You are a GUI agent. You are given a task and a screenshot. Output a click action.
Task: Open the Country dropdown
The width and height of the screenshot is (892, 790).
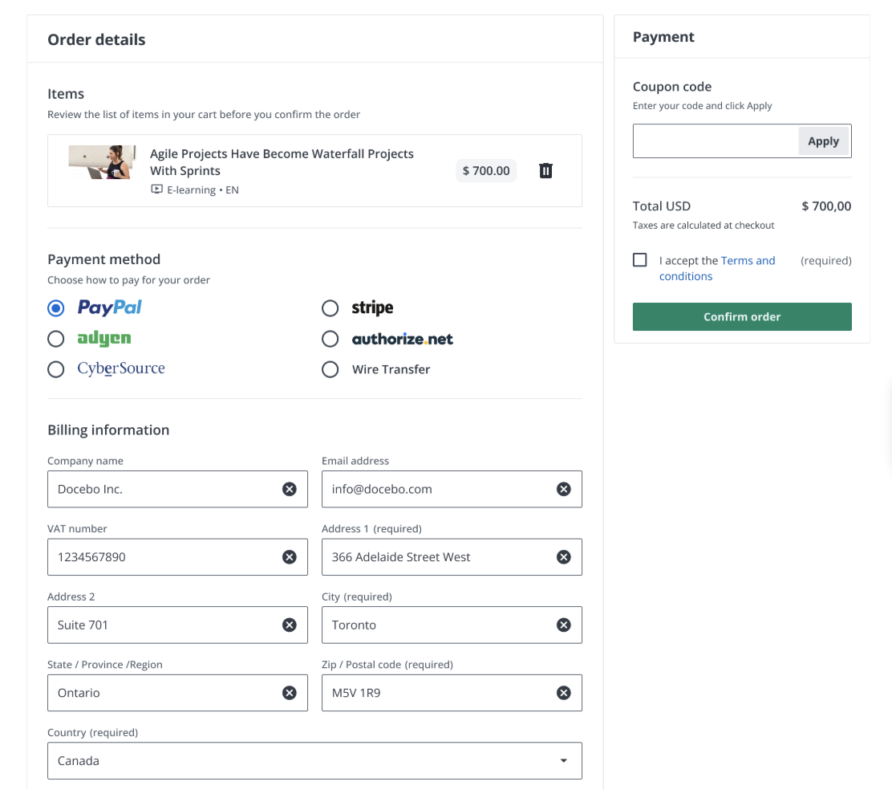314,761
